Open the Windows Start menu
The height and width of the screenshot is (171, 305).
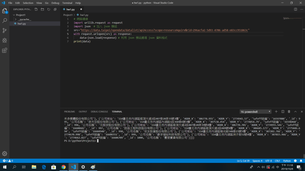point(5,167)
